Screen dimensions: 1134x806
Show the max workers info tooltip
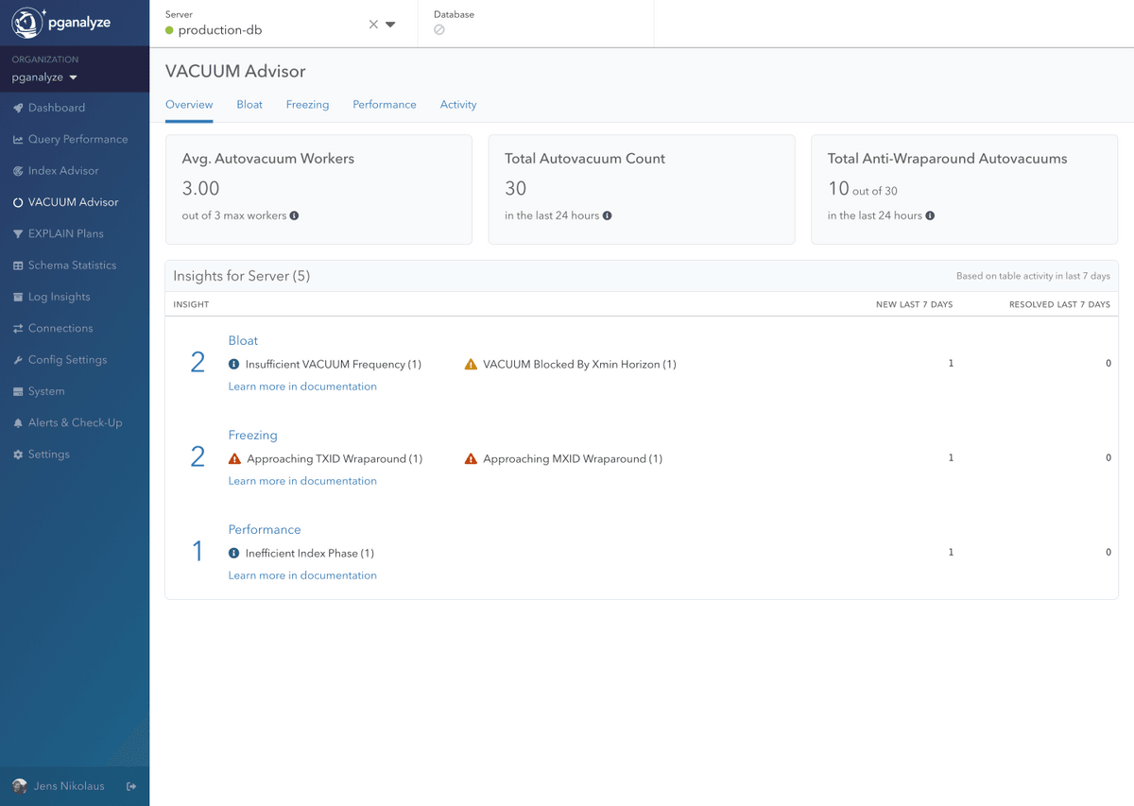tap(293, 215)
